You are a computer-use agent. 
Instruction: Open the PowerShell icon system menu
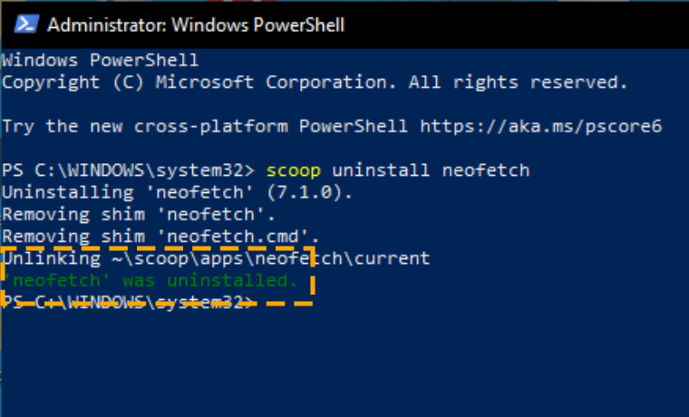tap(26, 24)
